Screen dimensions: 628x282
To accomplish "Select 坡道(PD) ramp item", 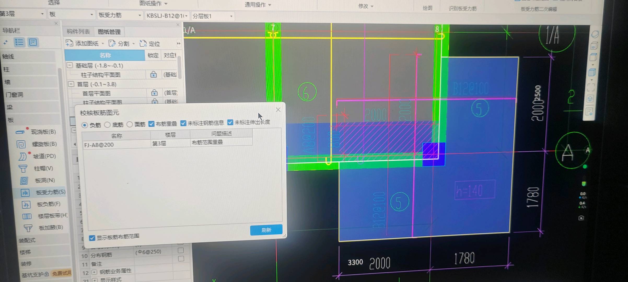I will (x=37, y=156).
